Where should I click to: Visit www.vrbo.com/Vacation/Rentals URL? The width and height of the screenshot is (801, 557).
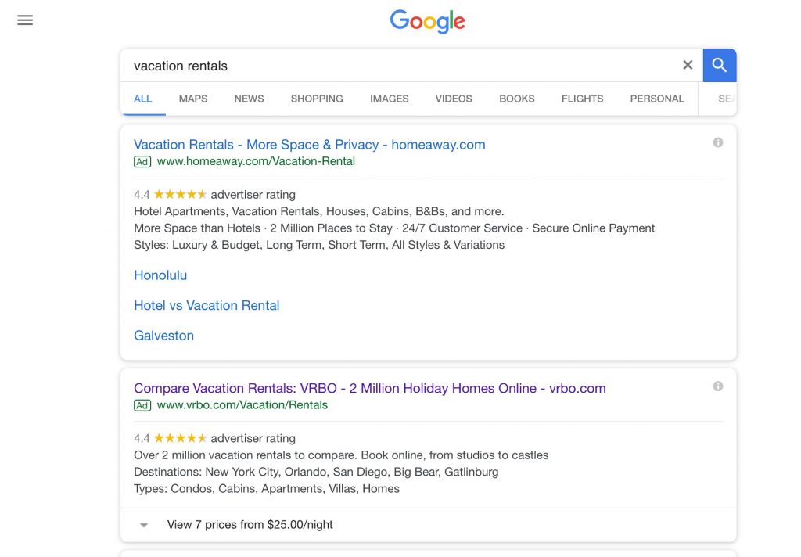[242, 405]
